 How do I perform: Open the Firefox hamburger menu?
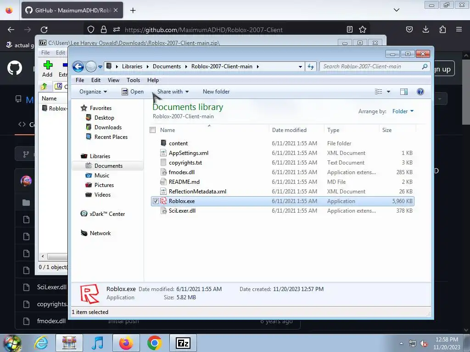click(459, 29)
